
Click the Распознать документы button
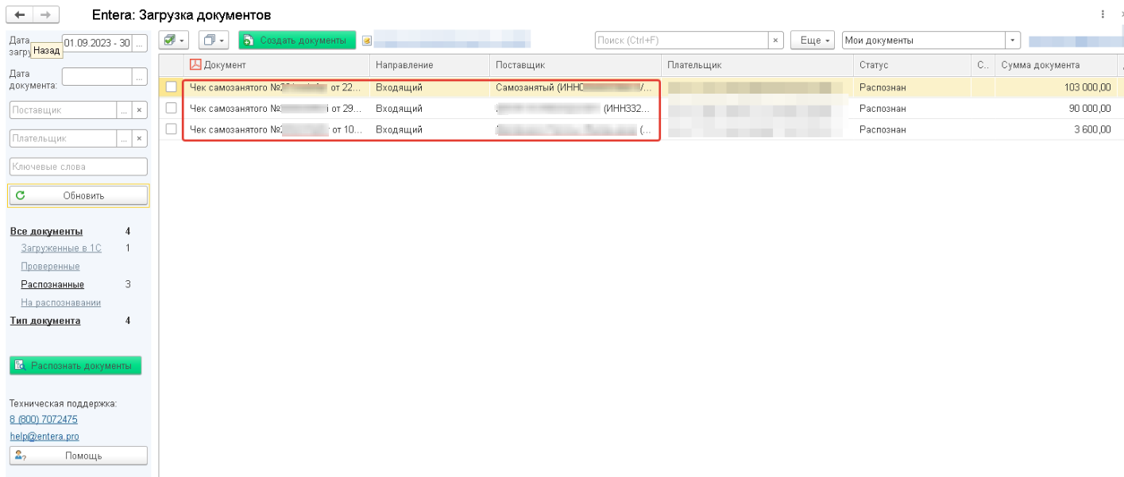point(75,366)
